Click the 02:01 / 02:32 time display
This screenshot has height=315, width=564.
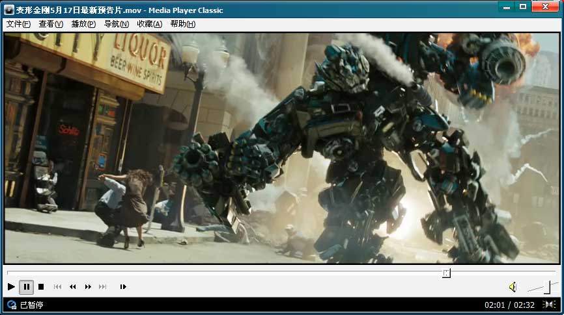(509, 305)
